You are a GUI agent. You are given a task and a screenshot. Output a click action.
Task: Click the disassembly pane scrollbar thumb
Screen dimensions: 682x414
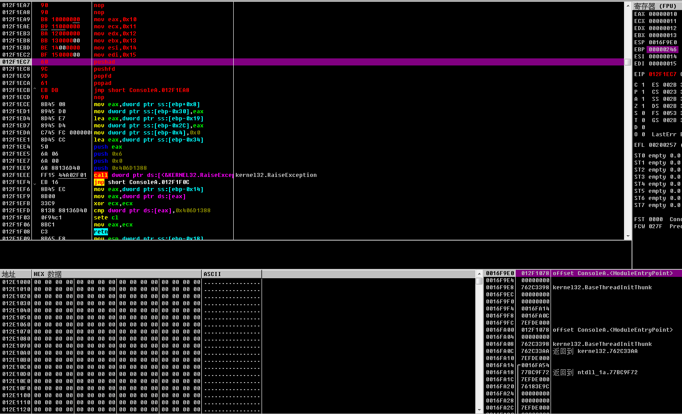tap(628, 62)
